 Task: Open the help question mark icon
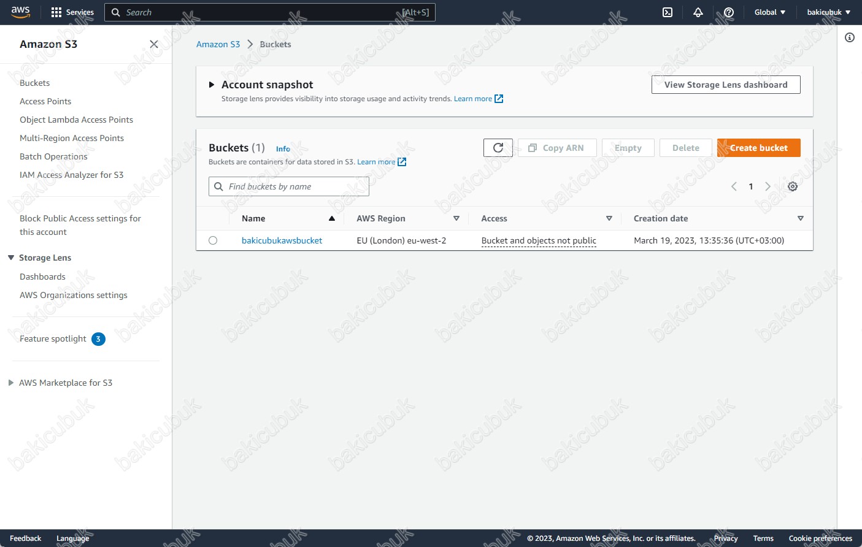(x=729, y=12)
